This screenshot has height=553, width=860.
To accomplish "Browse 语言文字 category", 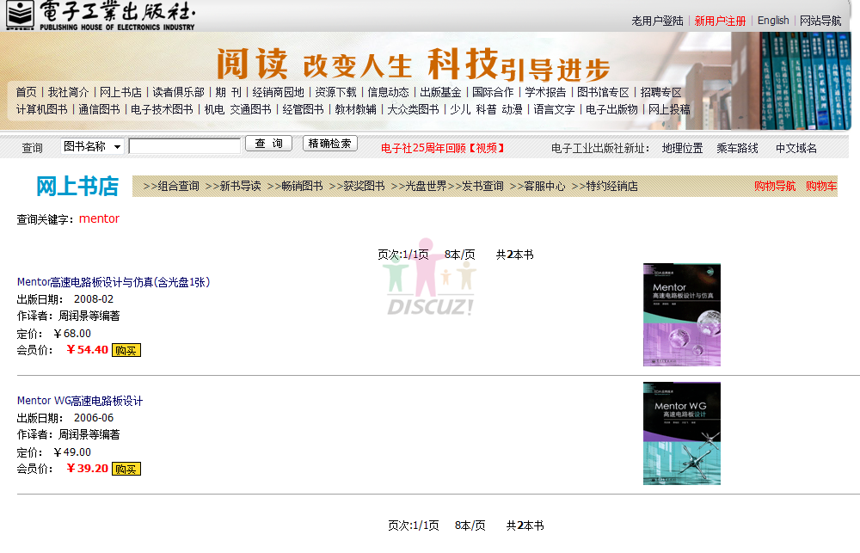I will click(x=554, y=109).
